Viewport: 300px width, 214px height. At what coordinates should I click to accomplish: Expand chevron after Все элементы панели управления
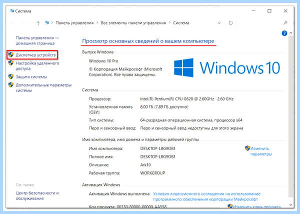pyautogui.click(x=169, y=23)
